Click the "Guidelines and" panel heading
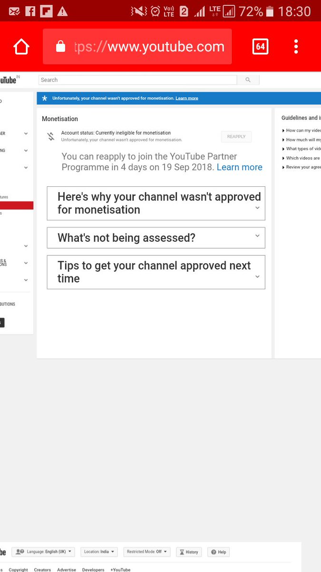Screen dimensions: 321x572 click(301, 118)
